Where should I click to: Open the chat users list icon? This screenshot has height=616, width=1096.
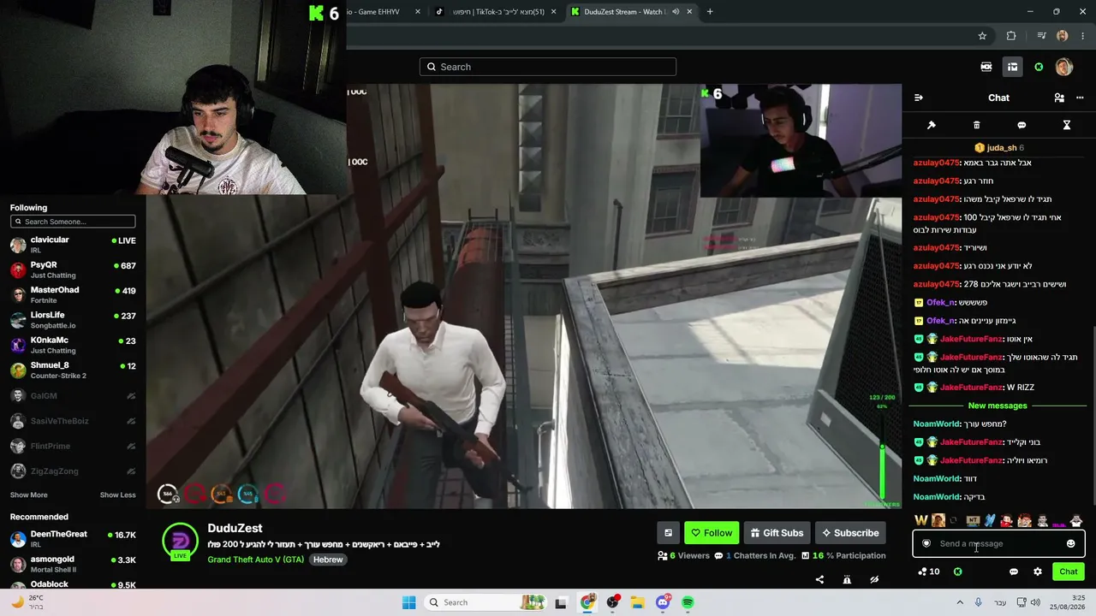point(1059,98)
